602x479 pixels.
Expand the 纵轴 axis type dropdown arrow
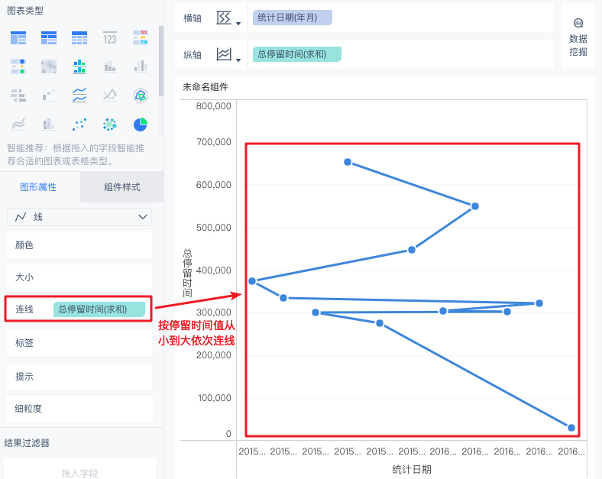[x=238, y=60]
